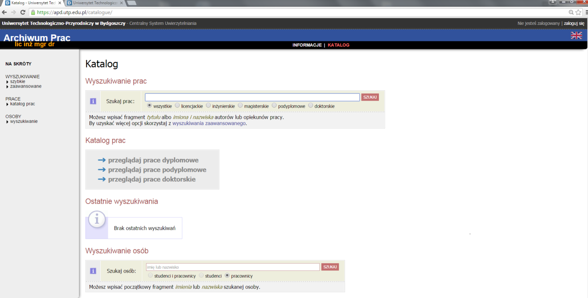Screen dimensions: 588x298
Task: Click the info icon beside Szukaj osób
Action: pos(93,271)
